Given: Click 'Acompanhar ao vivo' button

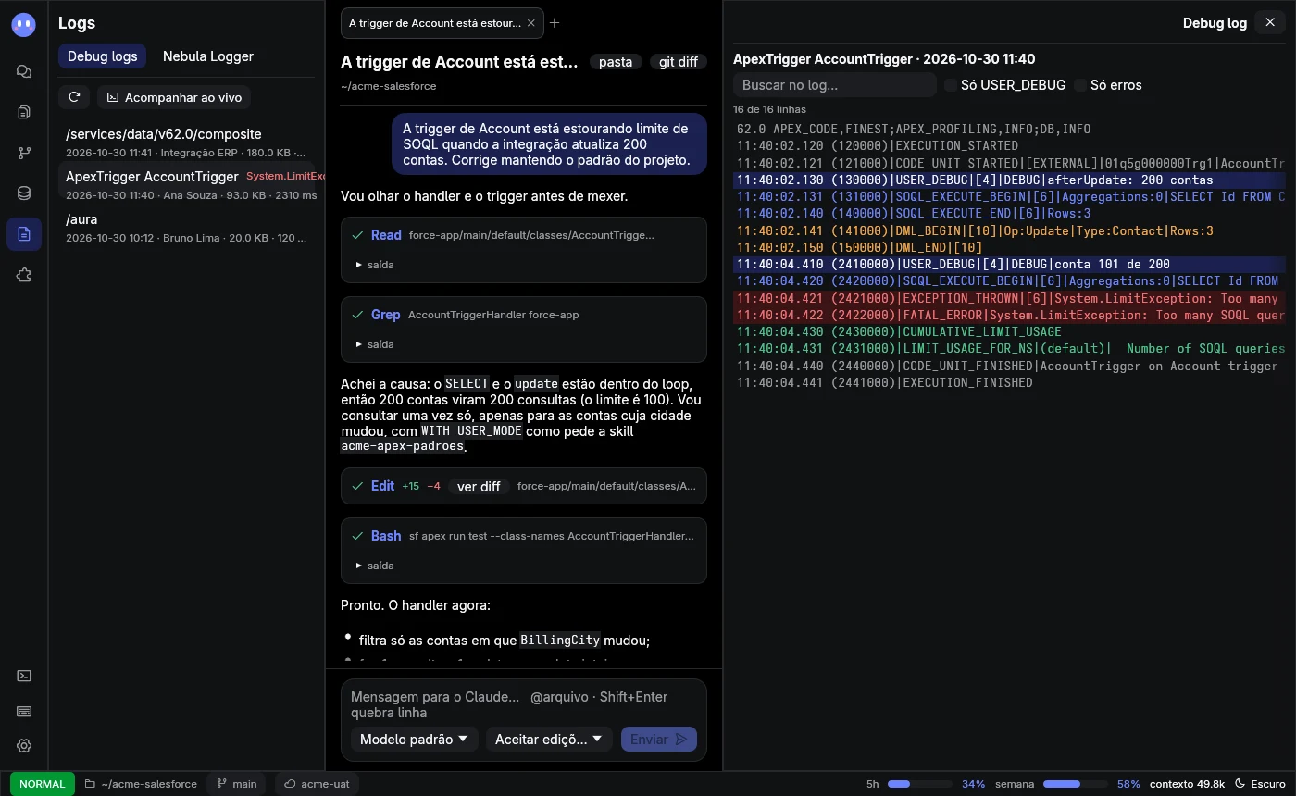Looking at the screenshot, I should pyautogui.click(x=174, y=97).
